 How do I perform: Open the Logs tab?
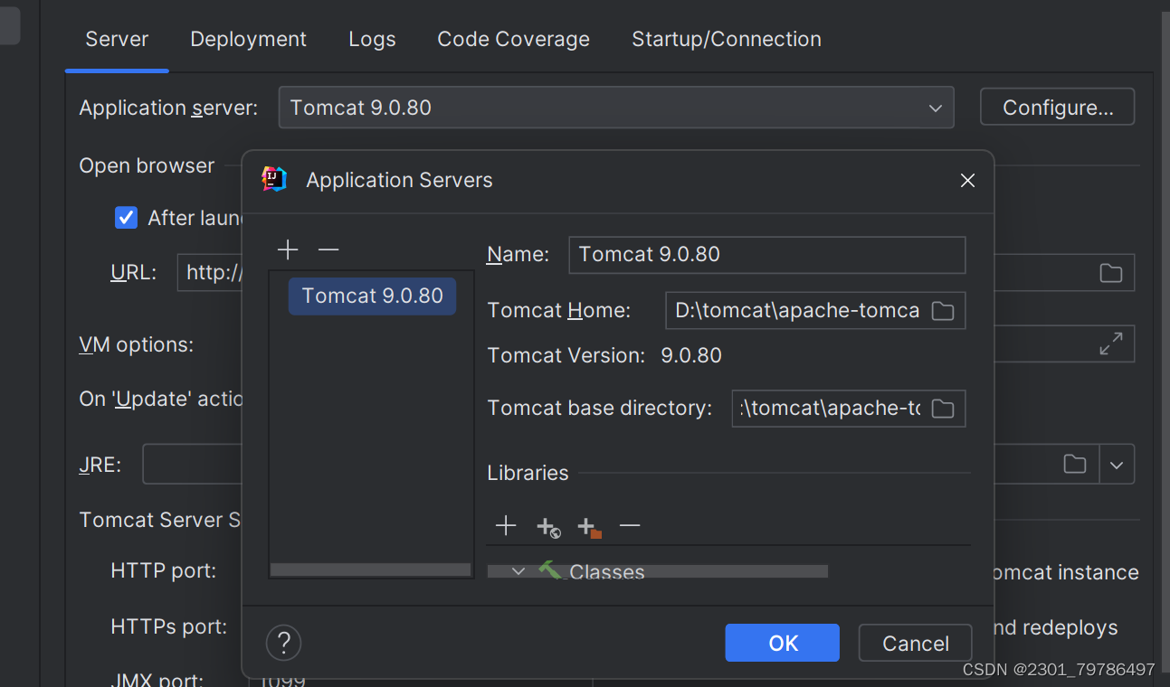click(372, 39)
